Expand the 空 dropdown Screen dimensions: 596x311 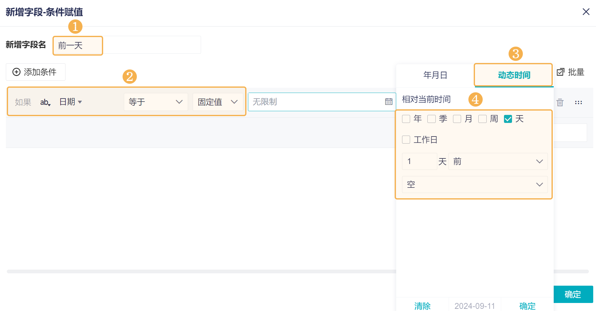pos(475,184)
